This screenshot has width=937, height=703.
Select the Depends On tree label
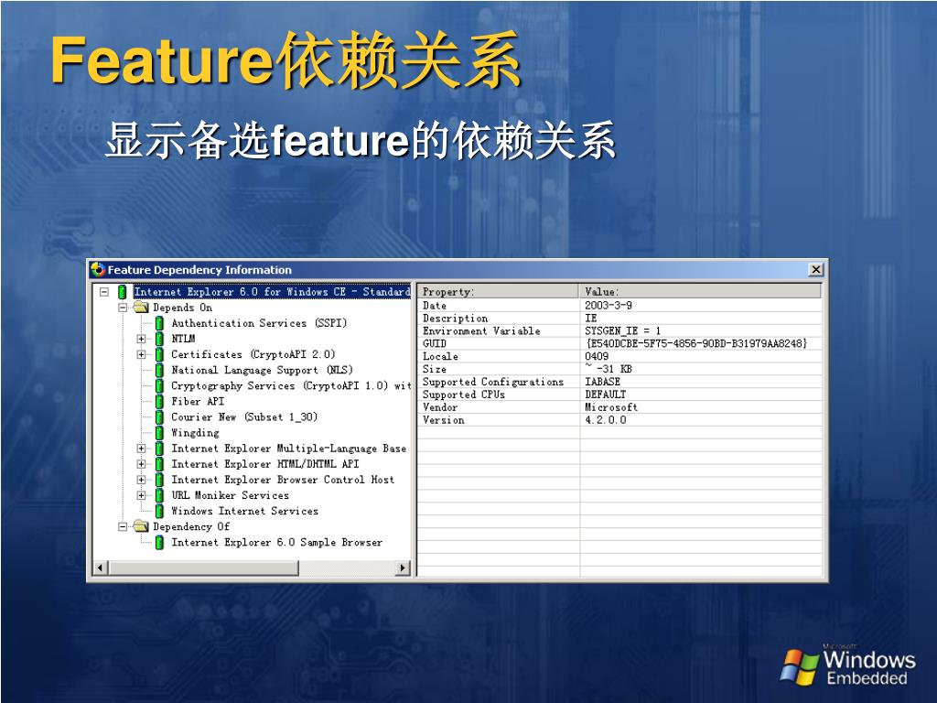pos(182,308)
